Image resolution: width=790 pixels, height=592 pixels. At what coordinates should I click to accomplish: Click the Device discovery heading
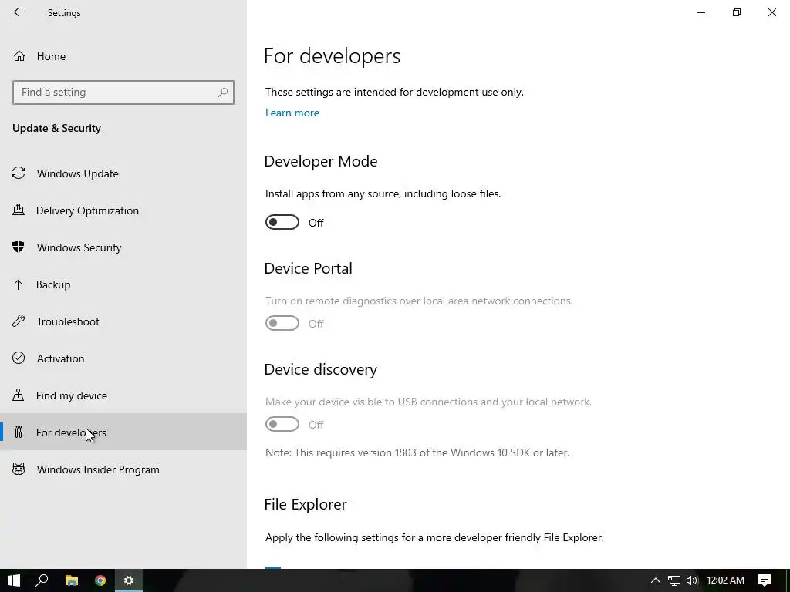pyautogui.click(x=321, y=369)
